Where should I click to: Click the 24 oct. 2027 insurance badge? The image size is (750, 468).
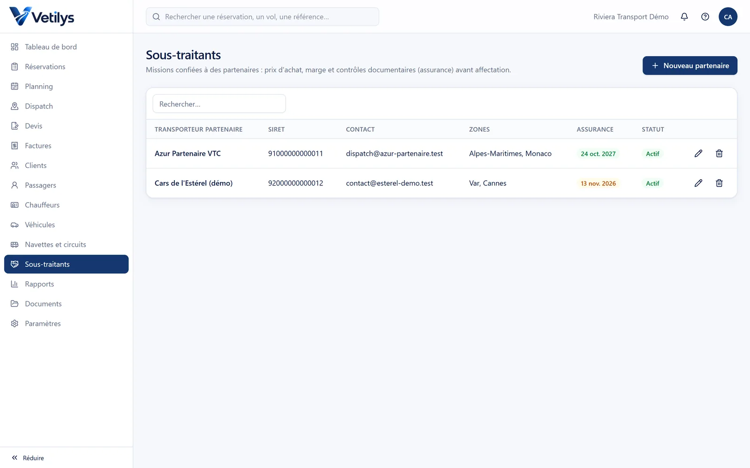coord(598,154)
